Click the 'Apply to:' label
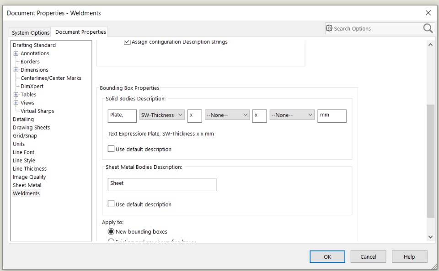 [x=112, y=222]
